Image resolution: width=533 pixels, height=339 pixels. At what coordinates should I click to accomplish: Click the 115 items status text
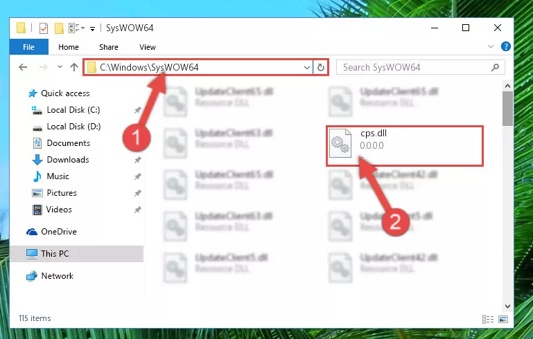[35, 318]
